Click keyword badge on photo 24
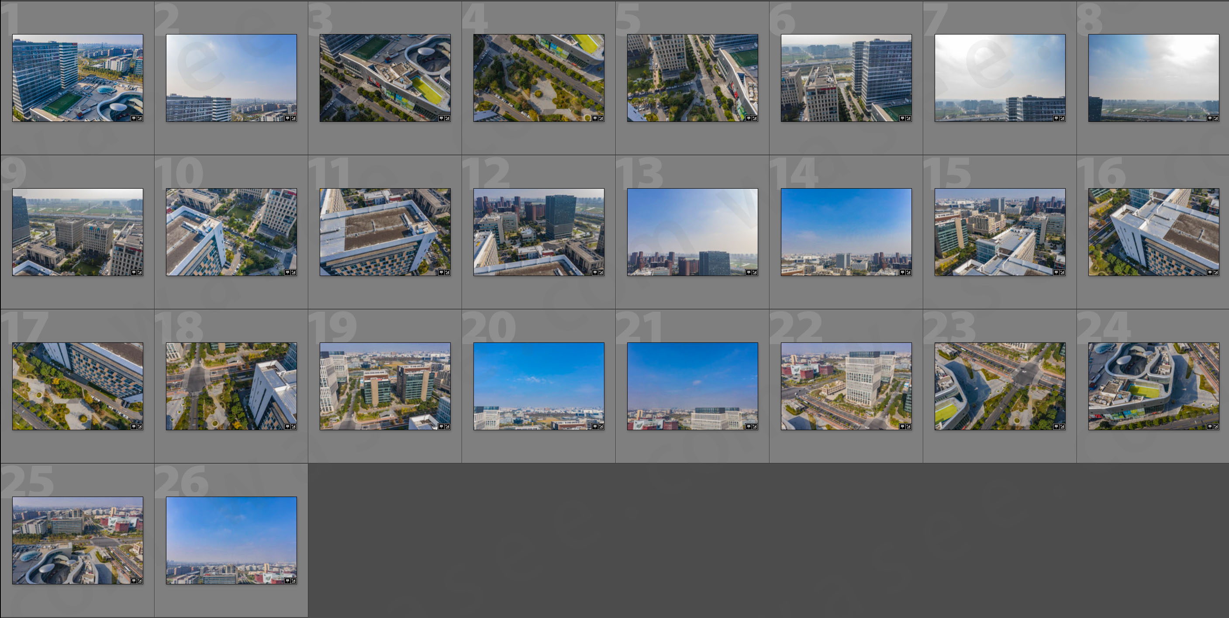Viewport: 1229px width, 618px height. [x=1210, y=426]
